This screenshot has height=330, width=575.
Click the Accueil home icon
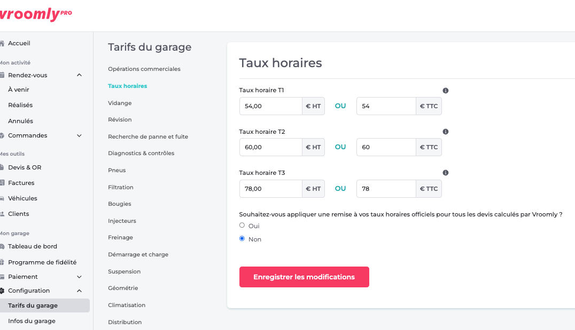(x=2, y=44)
